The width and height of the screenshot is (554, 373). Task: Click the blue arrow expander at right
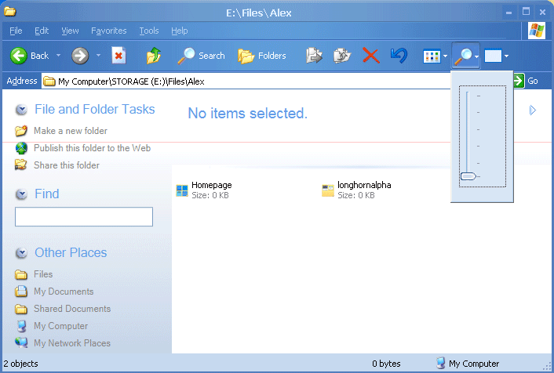(x=533, y=110)
